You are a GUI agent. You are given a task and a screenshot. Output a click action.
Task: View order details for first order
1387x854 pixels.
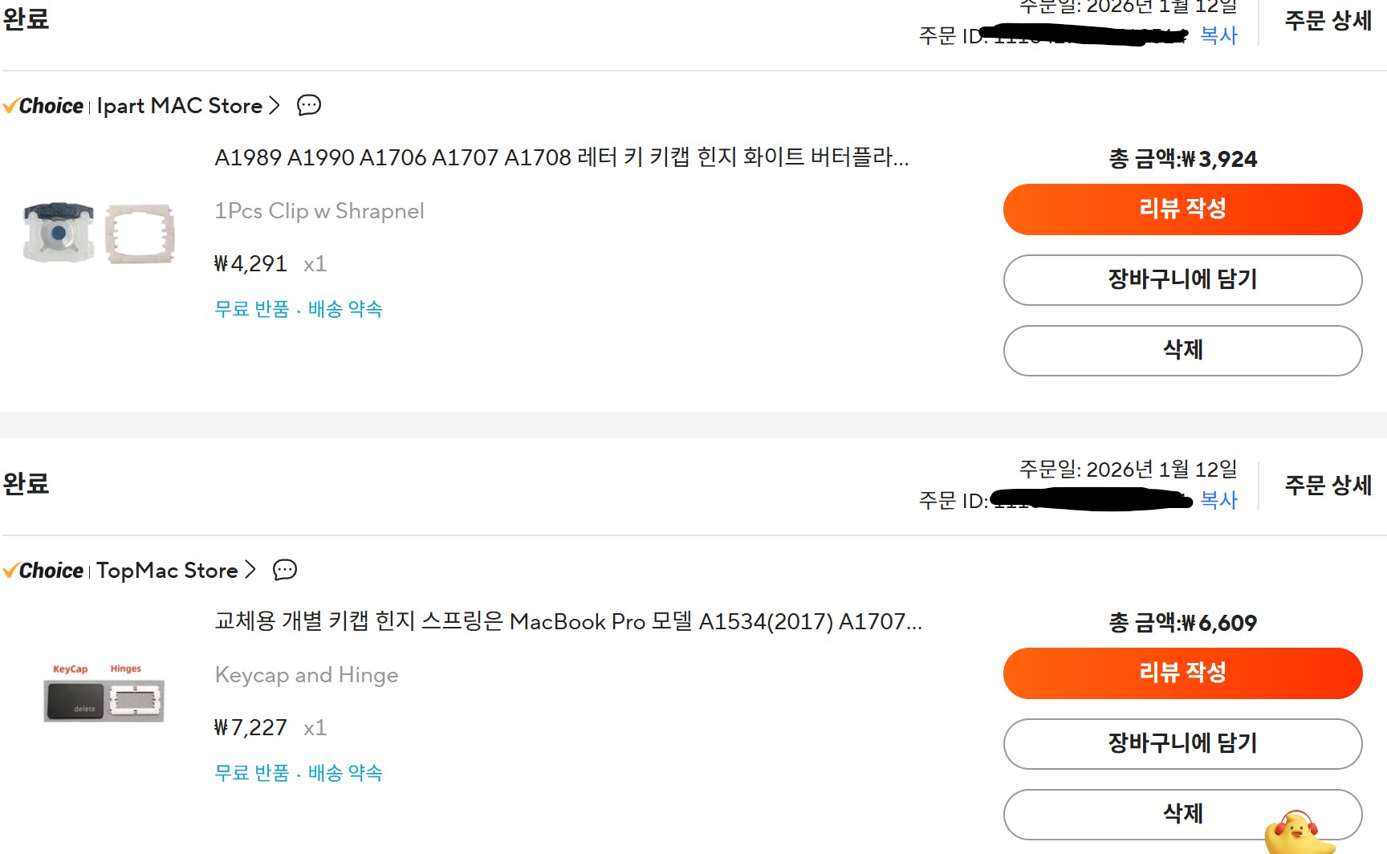[x=1328, y=21]
